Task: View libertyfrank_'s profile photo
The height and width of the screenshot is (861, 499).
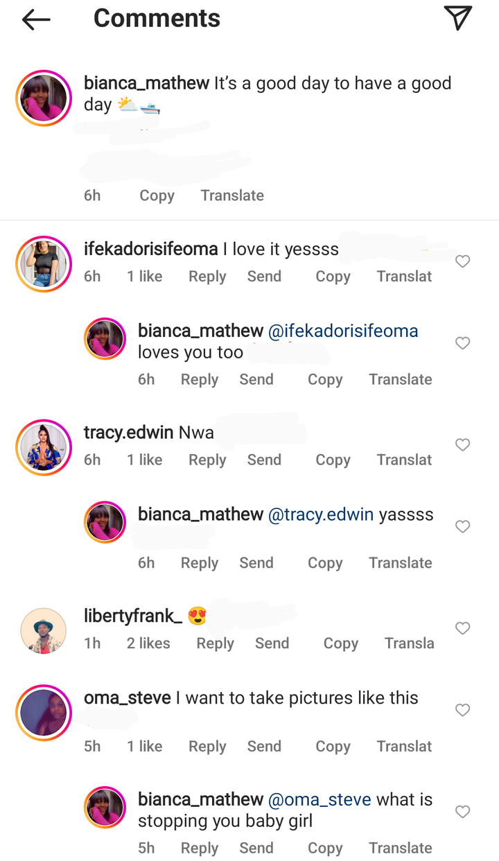Action: pos(44,631)
